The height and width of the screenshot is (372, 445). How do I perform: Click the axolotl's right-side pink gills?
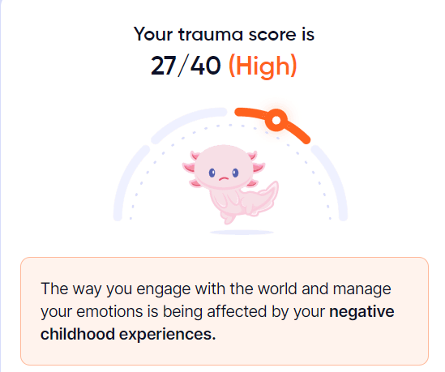256,169
